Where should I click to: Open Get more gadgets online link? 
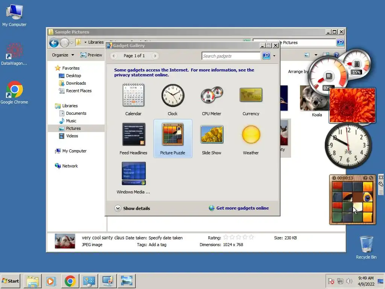(239, 208)
